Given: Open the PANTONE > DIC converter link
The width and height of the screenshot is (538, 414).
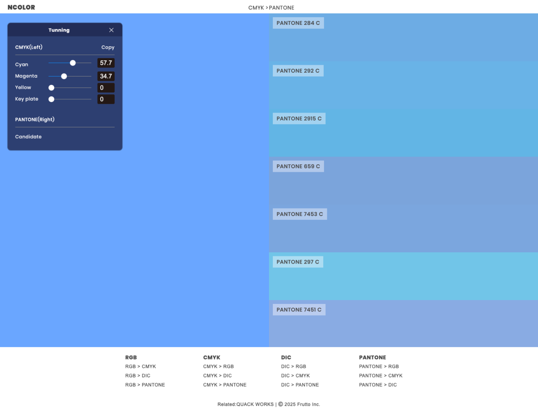Looking at the screenshot, I should click(x=378, y=385).
